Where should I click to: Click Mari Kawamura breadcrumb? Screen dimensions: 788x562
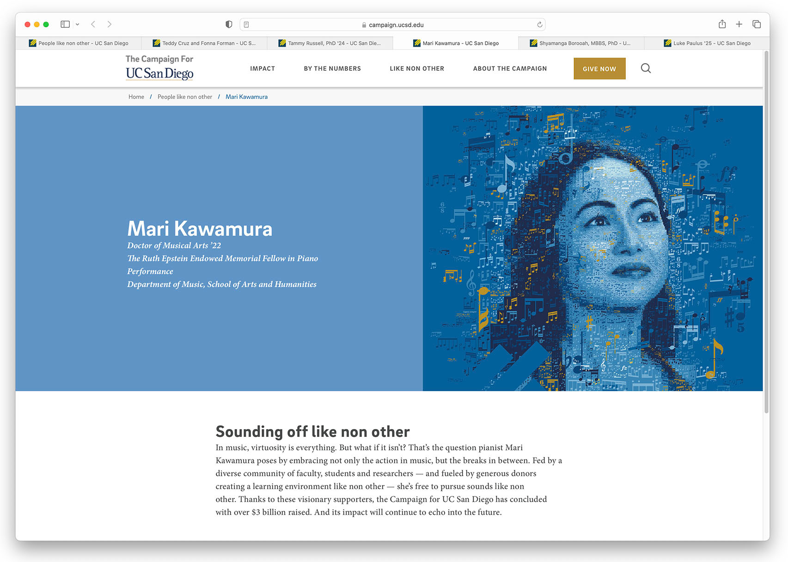(246, 97)
